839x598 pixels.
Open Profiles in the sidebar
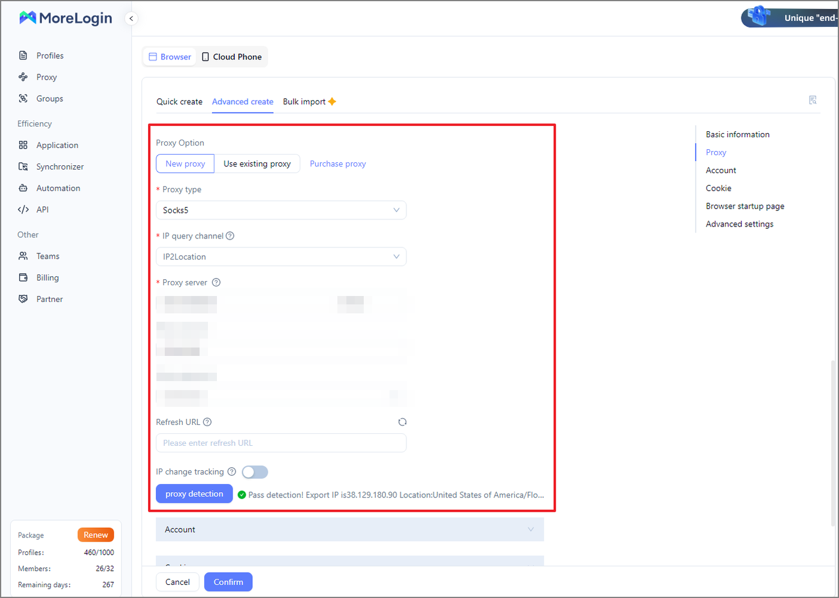[x=50, y=56]
